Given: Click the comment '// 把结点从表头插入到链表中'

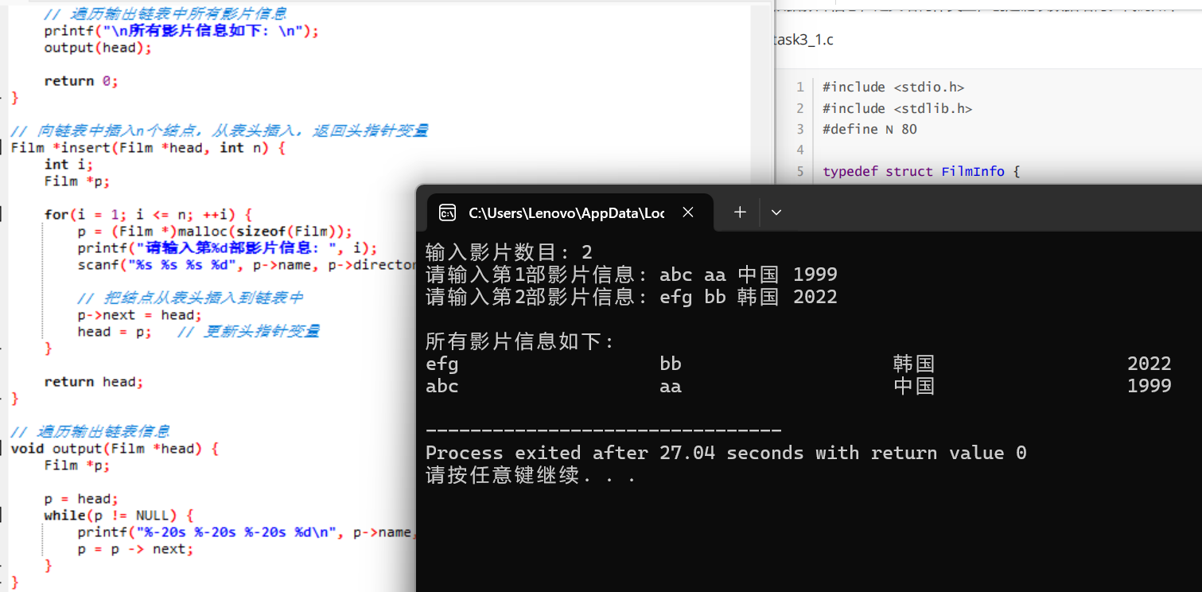Looking at the screenshot, I should [x=190, y=298].
